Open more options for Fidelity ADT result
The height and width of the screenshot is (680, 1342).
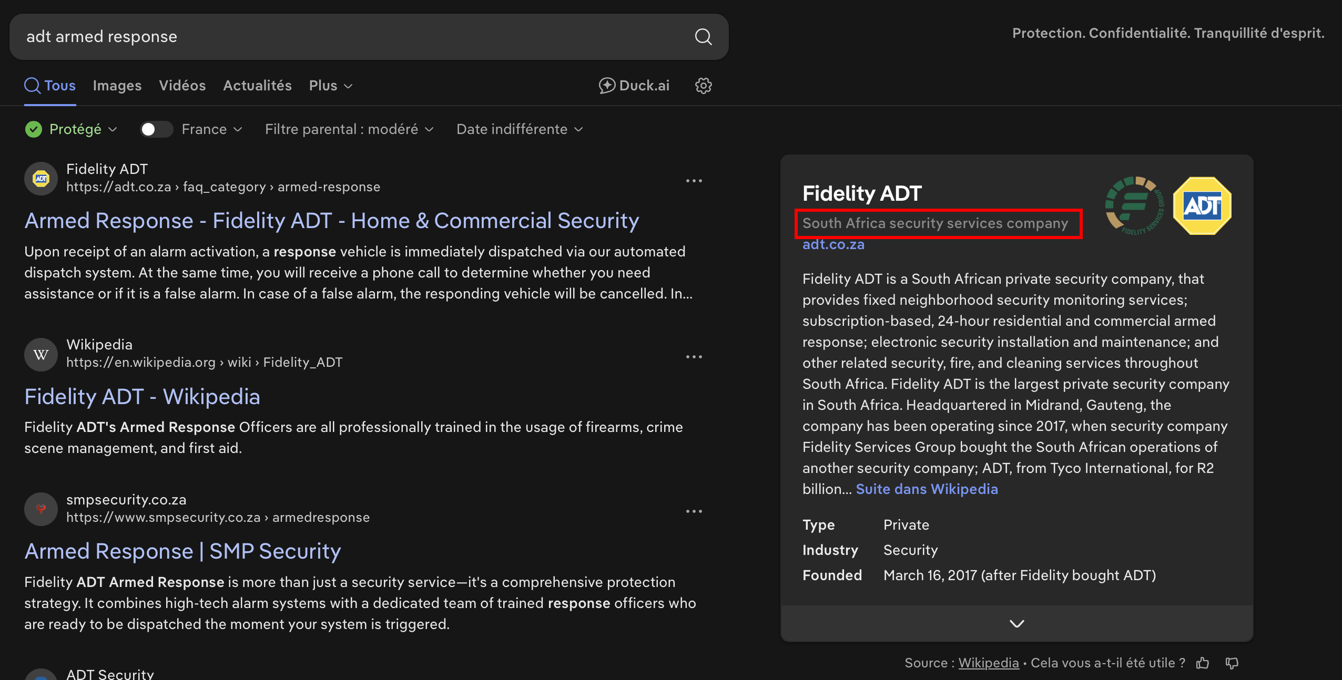tap(694, 181)
